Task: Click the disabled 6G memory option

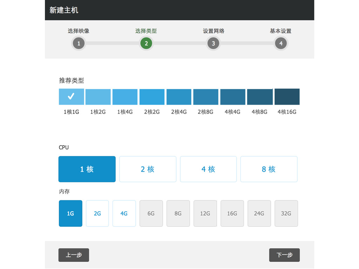Action: click(x=151, y=213)
